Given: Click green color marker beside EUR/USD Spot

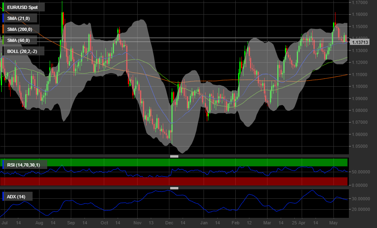Looking at the screenshot, I should pos(3,7).
